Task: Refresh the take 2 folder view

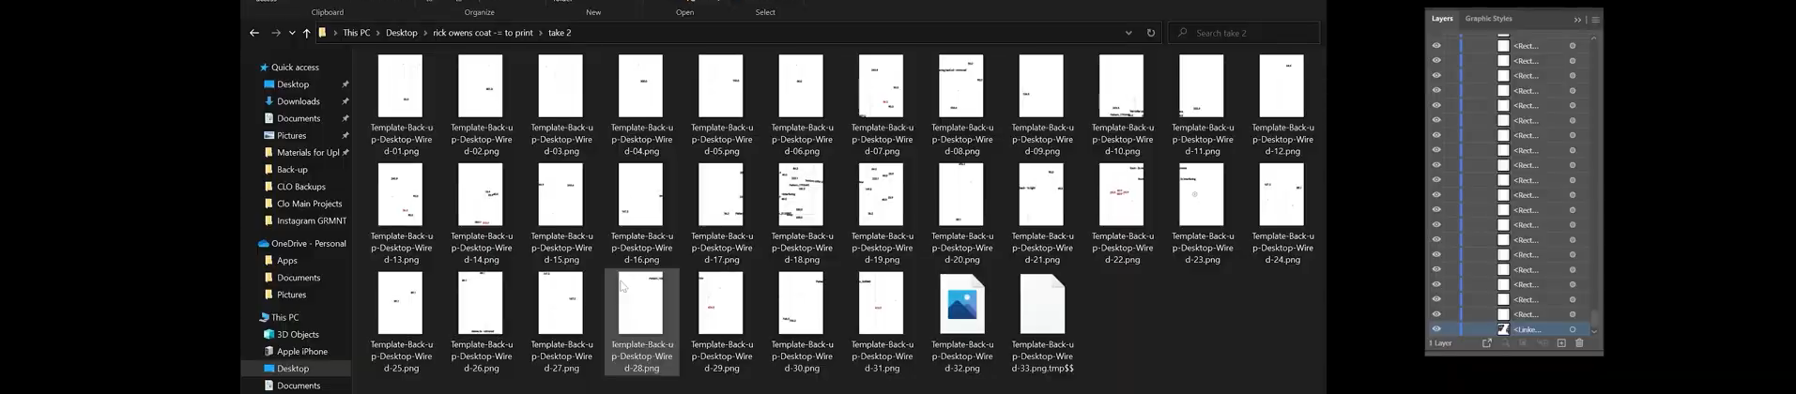Action: point(1151,33)
